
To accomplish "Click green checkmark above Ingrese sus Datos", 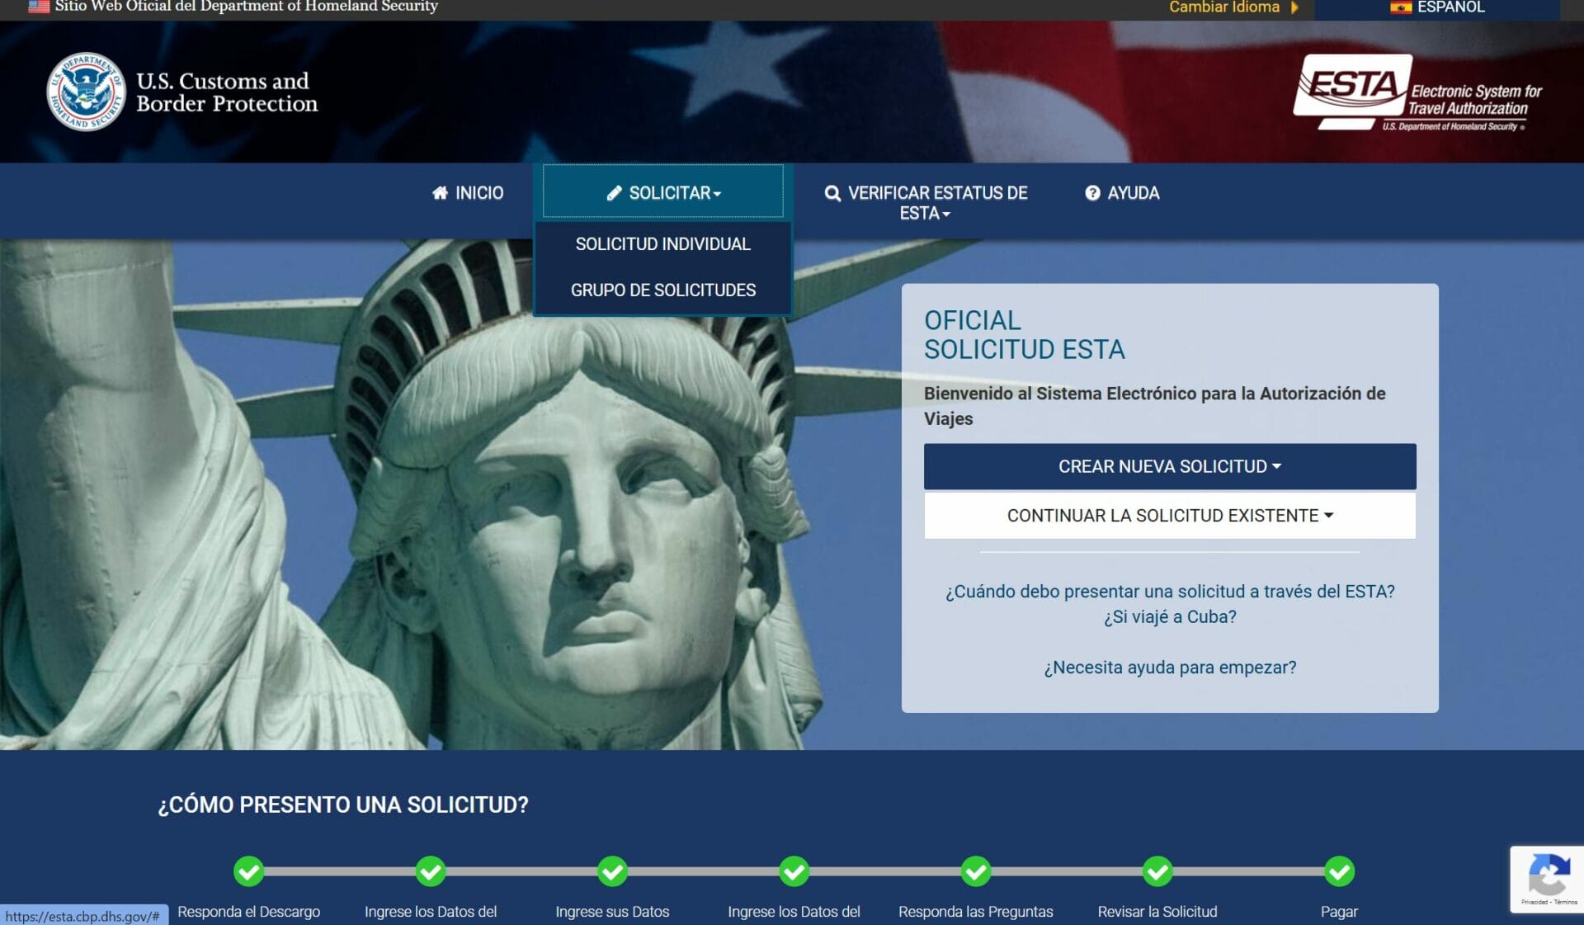I will pyautogui.click(x=612, y=871).
